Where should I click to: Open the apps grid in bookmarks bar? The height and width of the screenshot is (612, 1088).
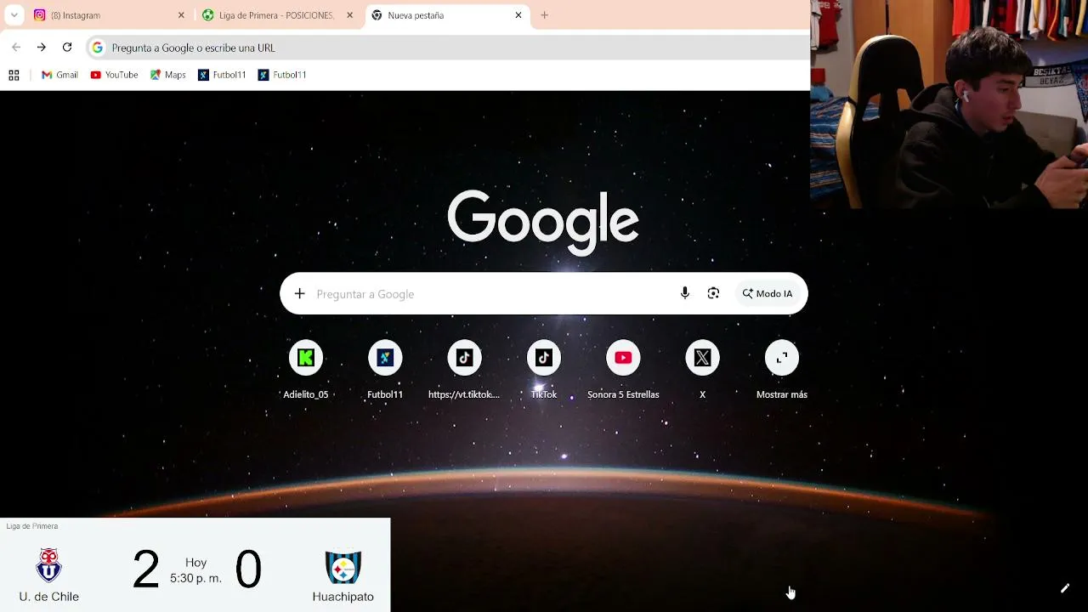coord(14,75)
